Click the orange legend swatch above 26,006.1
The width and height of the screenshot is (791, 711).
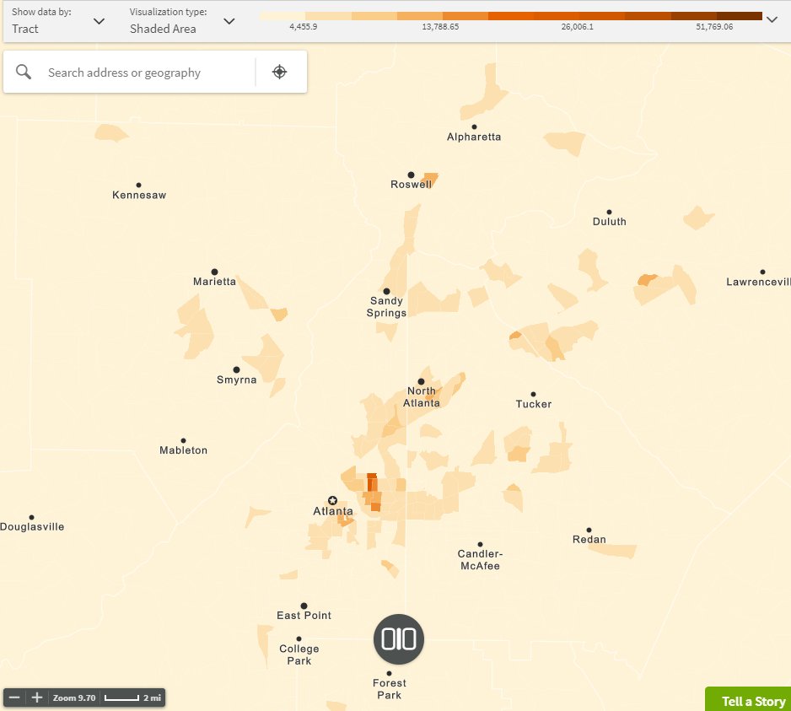click(x=557, y=16)
